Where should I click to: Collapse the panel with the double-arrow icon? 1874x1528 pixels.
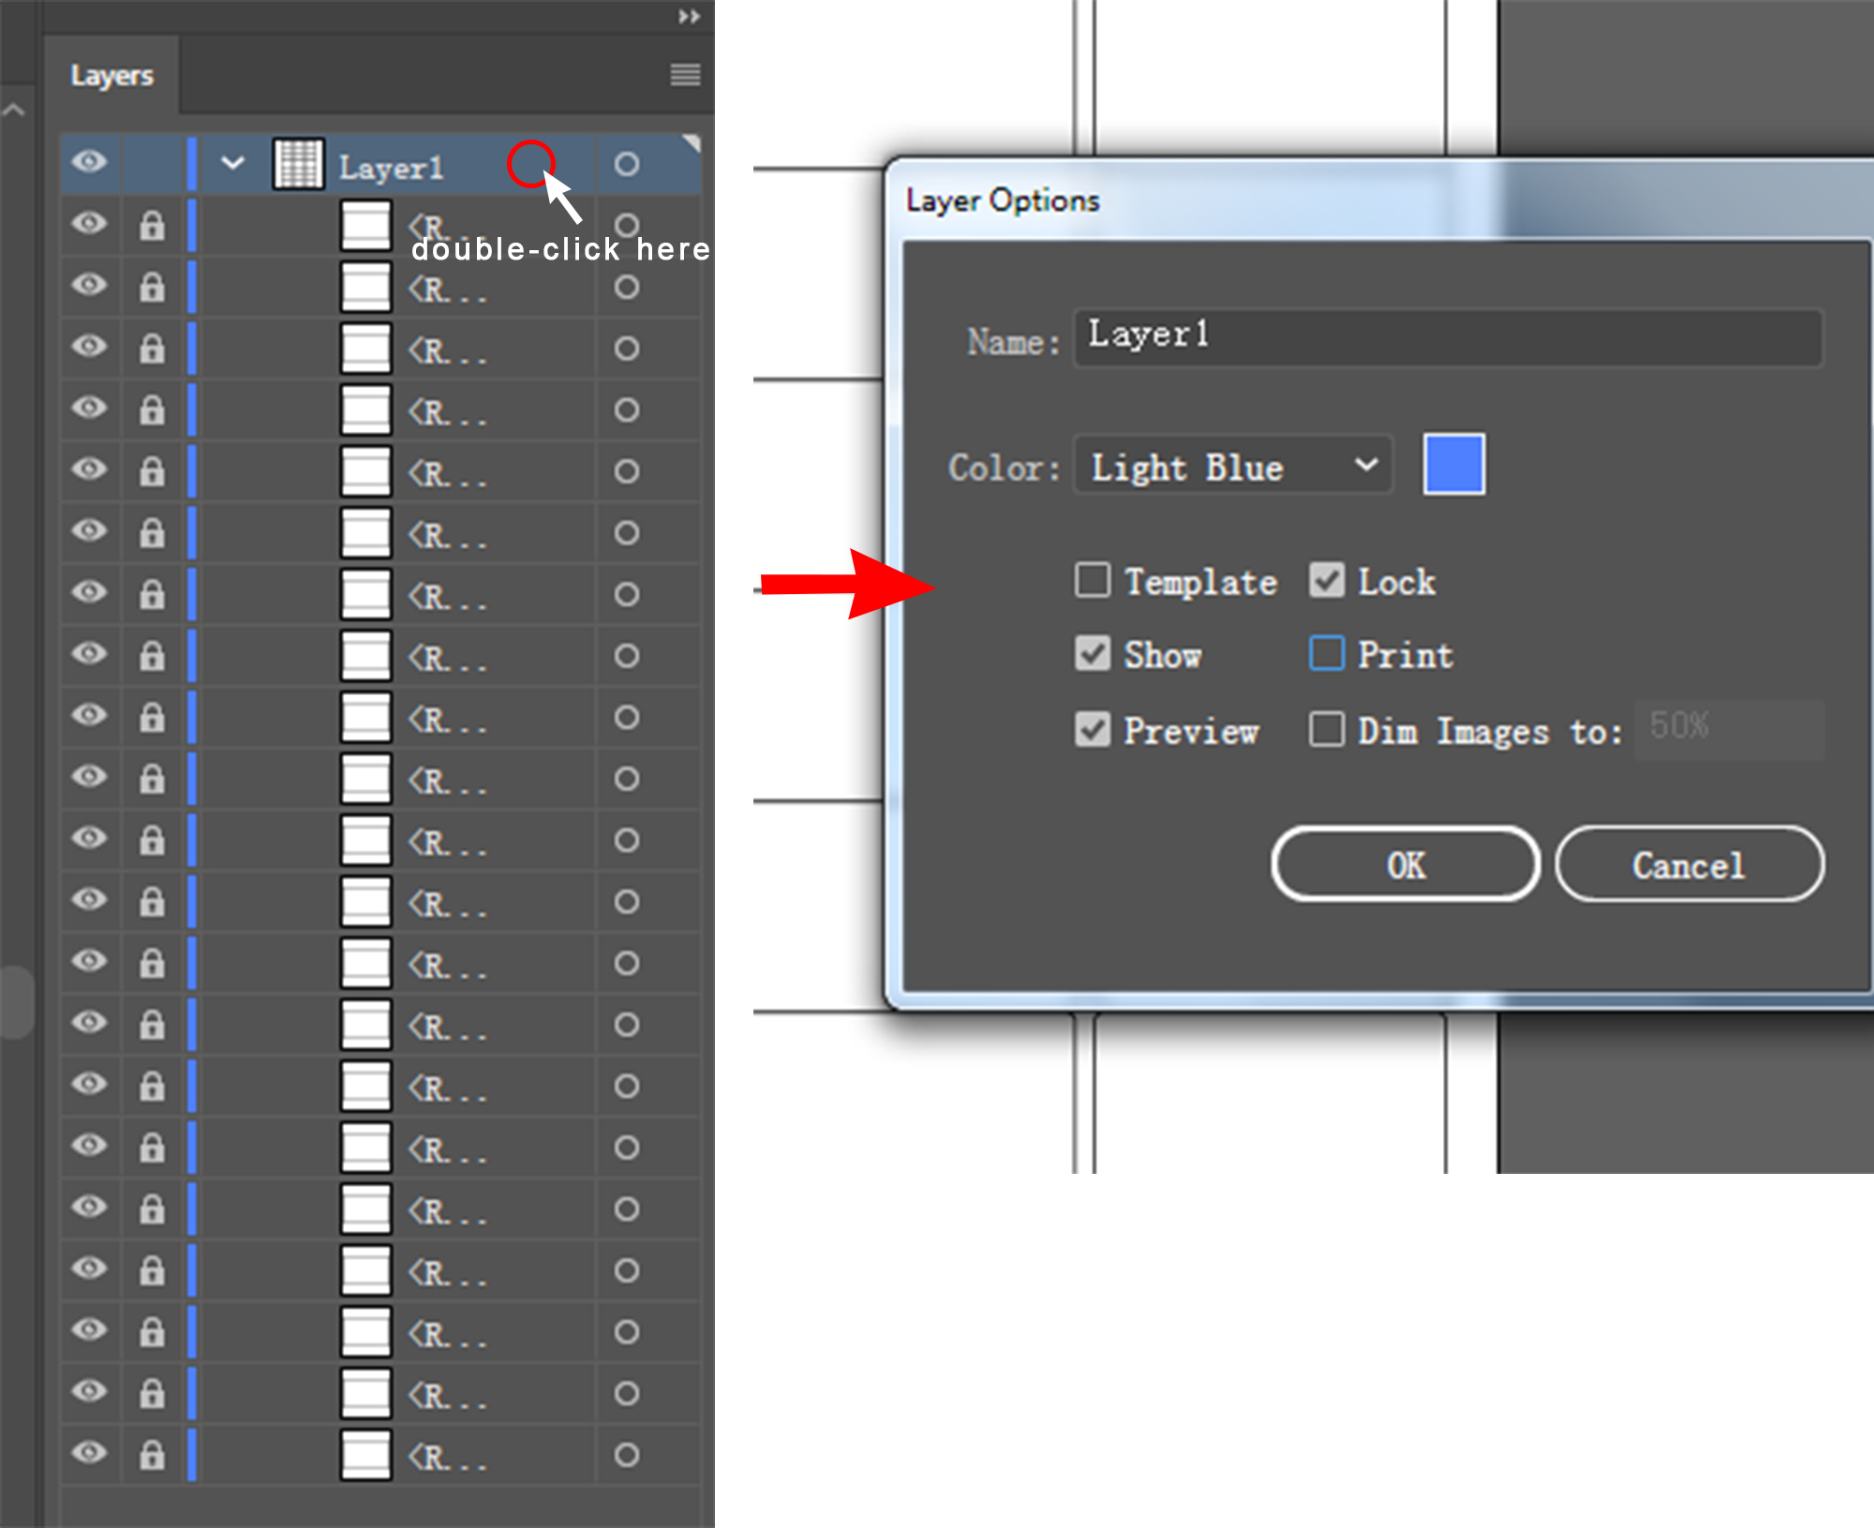689,17
